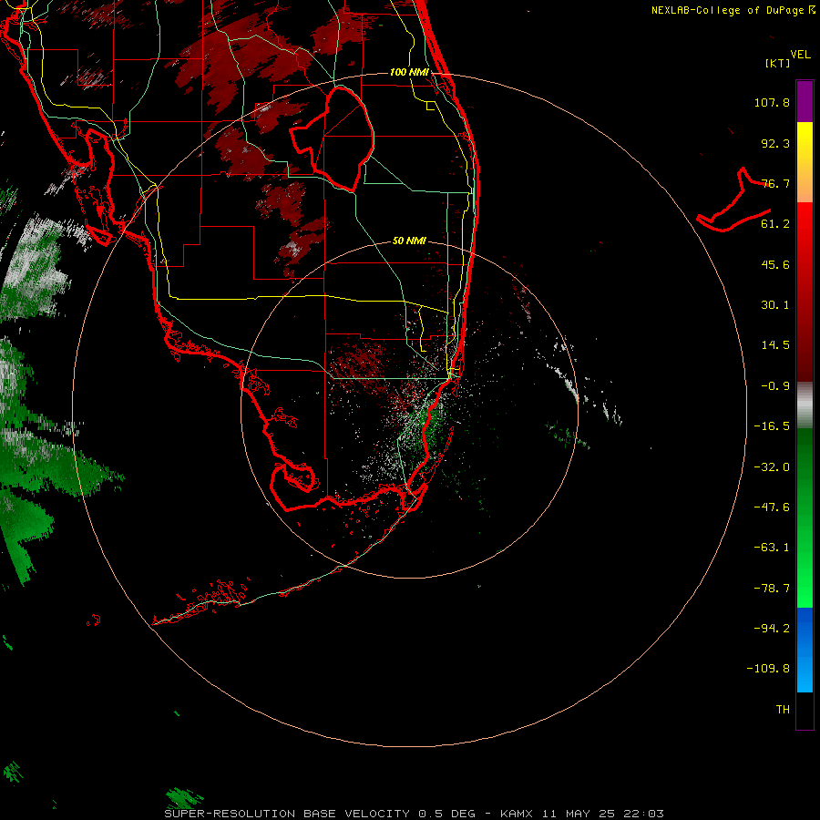The height and width of the screenshot is (820, 820).
Task: Select the -94.2 velocity scale value
Action: tap(772, 629)
